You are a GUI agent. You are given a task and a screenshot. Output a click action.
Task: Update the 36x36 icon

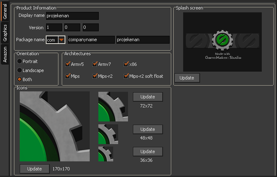click(x=148, y=151)
